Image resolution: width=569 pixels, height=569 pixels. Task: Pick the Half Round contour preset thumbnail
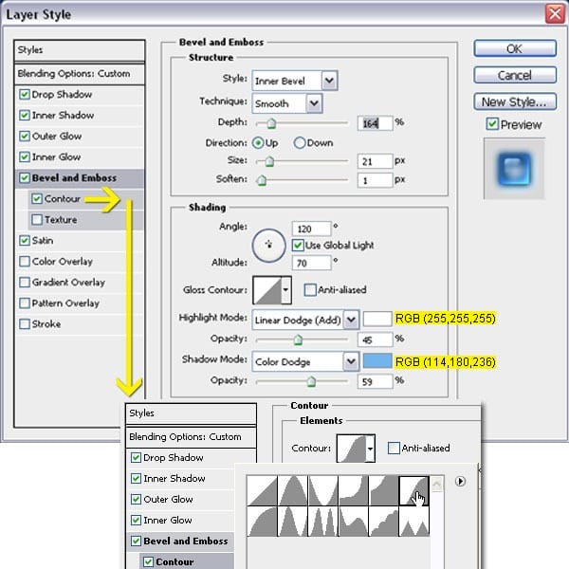[x=262, y=522]
